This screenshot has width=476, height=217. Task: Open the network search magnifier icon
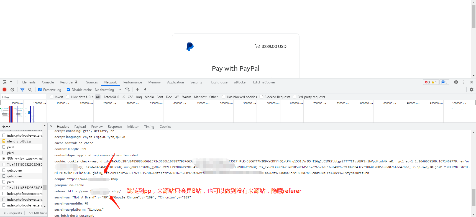coord(30,90)
